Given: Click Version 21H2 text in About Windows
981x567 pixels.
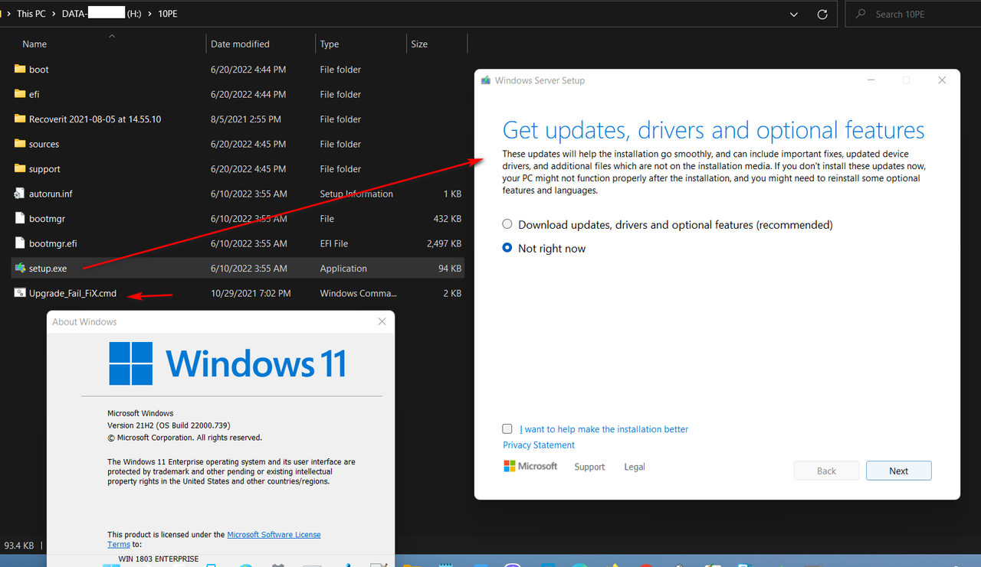Looking at the screenshot, I should 169,425.
